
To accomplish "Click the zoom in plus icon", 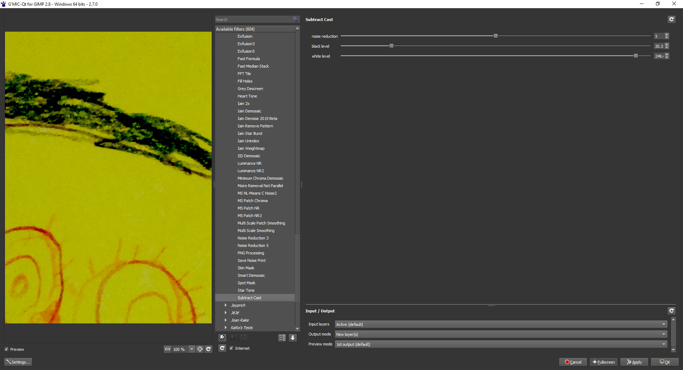I will pyautogui.click(x=200, y=349).
